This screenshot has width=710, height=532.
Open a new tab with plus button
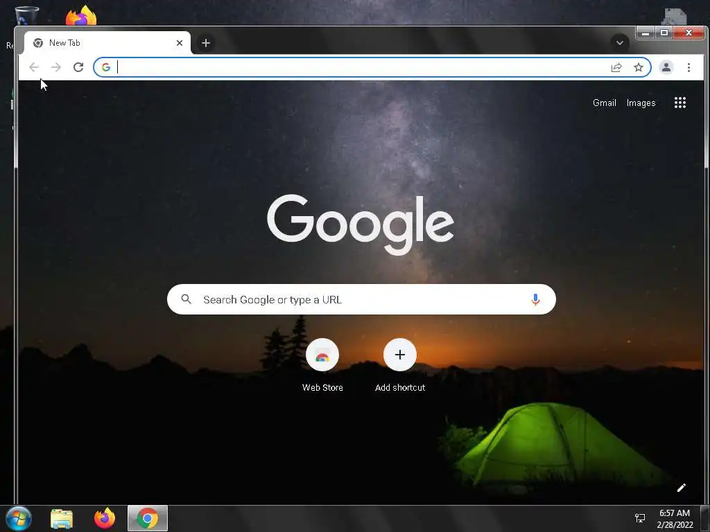click(x=205, y=43)
